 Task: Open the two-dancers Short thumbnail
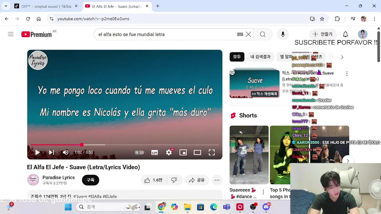(x=249, y=155)
